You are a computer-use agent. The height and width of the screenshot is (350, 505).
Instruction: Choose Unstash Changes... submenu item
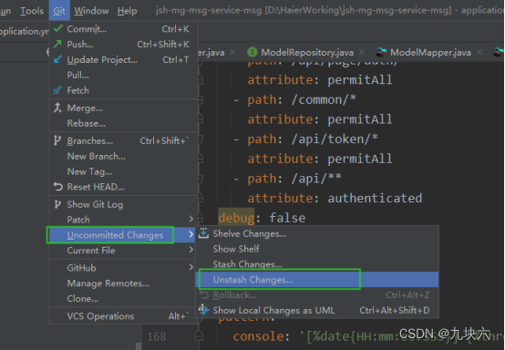317,280
